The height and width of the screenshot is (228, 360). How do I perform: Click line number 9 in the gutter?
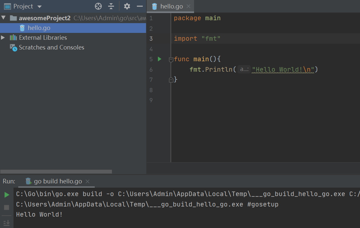(151, 100)
